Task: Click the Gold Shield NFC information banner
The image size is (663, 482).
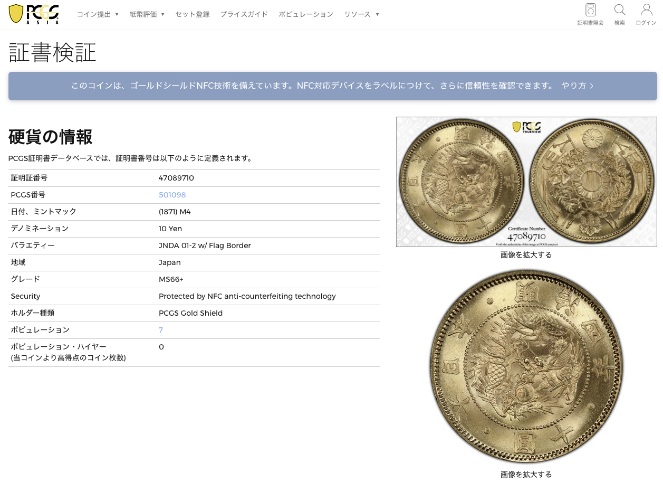Action: [333, 86]
